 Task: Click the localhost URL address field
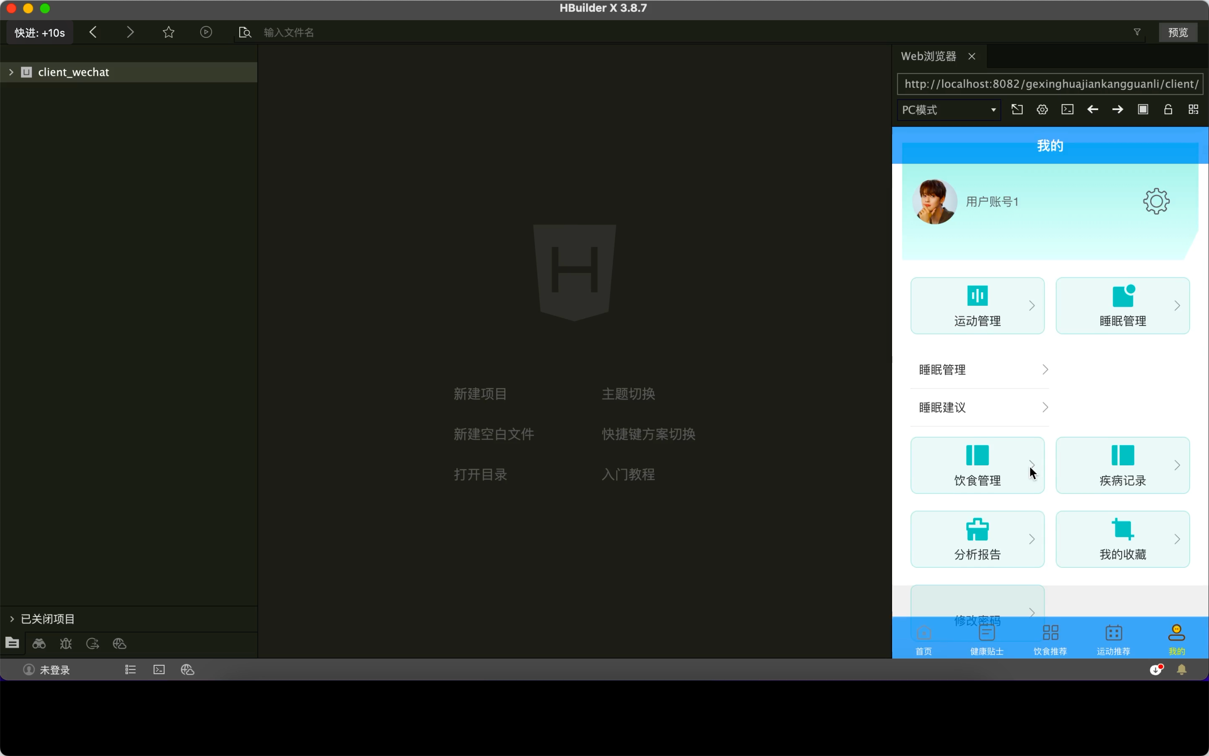pyautogui.click(x=1050, y=83)
